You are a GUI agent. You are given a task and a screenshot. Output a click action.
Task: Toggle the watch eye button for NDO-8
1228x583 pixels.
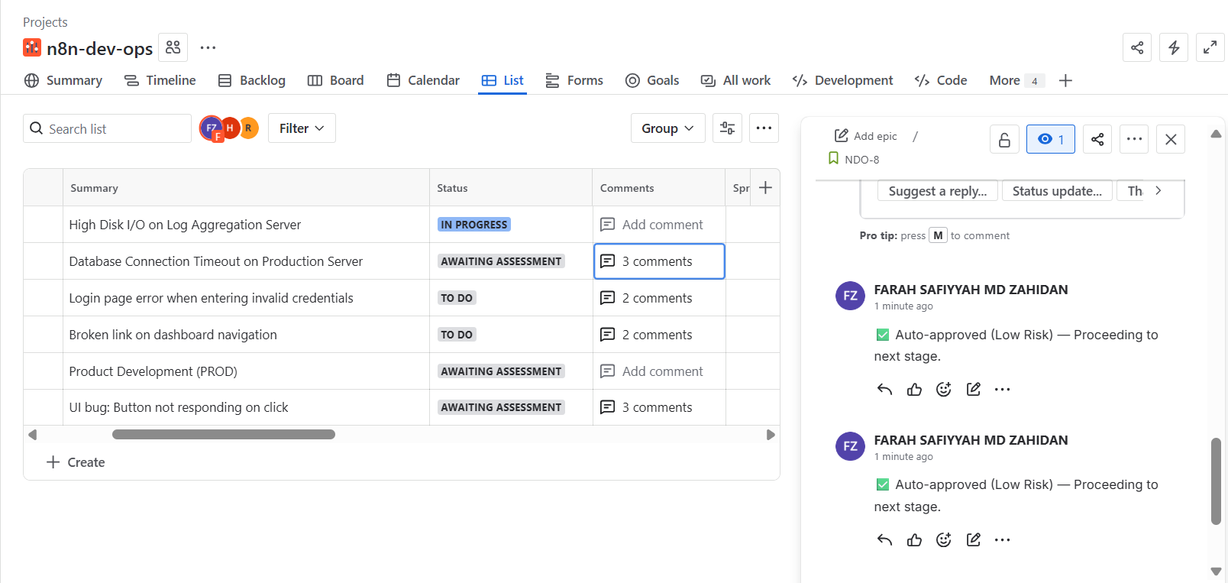pyautogui.click(x=1050, y=139)
